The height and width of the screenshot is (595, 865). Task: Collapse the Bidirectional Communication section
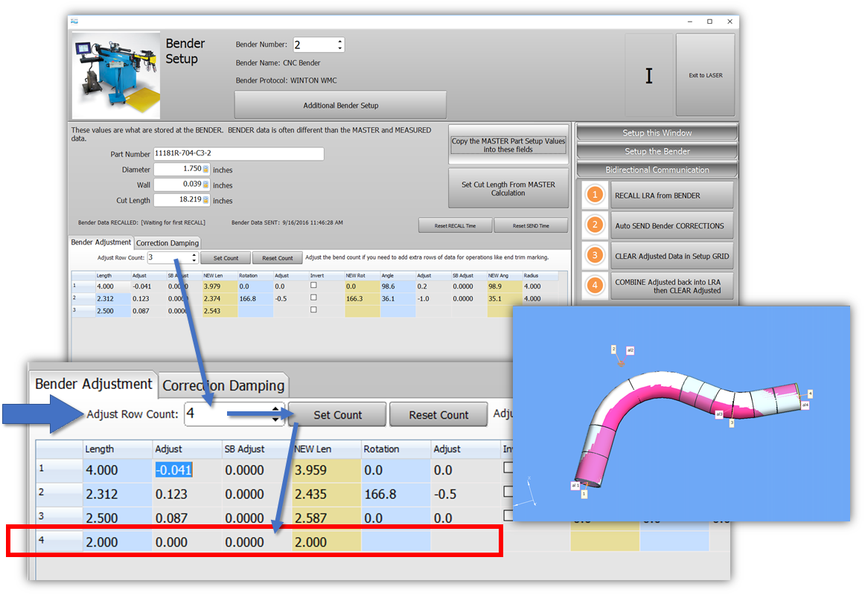click(x=657, y=170)
